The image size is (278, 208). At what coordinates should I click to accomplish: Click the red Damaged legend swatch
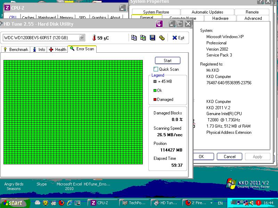[155, 99]
